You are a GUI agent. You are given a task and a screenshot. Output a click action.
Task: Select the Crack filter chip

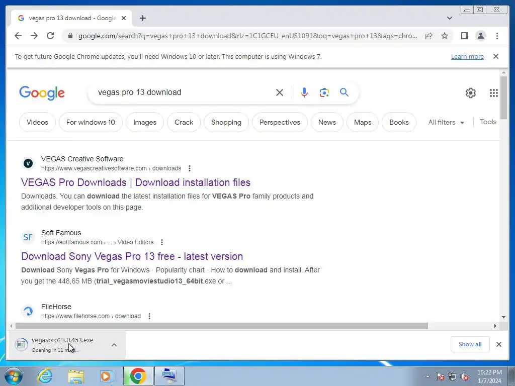tap(184, 122)
